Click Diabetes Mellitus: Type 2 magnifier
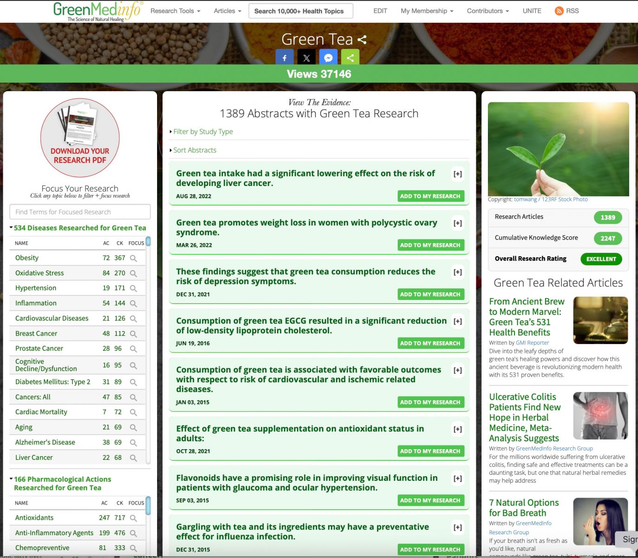Image resolution: width=638 pixels, height=558 pixels. [133, 382]
